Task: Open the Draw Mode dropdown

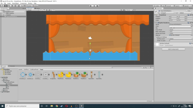Action: click(x=181, y=30)
